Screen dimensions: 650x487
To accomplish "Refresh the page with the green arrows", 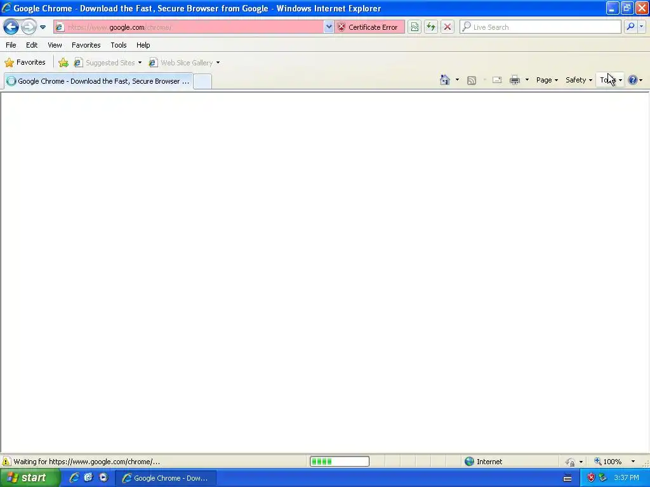I will point(431,27).
